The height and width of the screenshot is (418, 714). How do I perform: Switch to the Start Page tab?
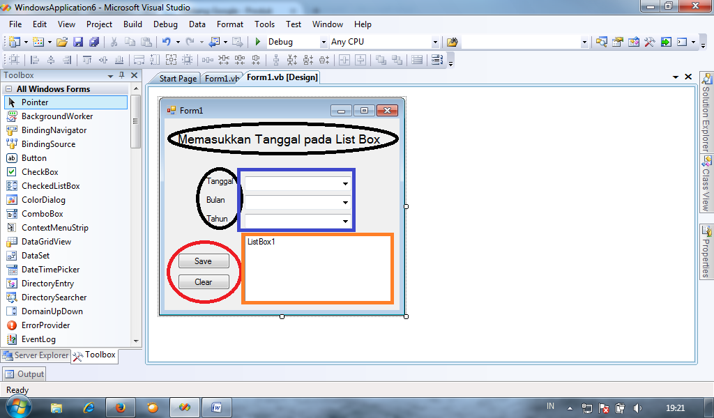(x=178, y=78)
